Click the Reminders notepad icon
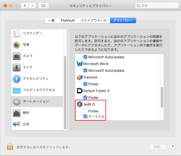The height and width of the screenshot is (156, 181). tap(17, 34)
